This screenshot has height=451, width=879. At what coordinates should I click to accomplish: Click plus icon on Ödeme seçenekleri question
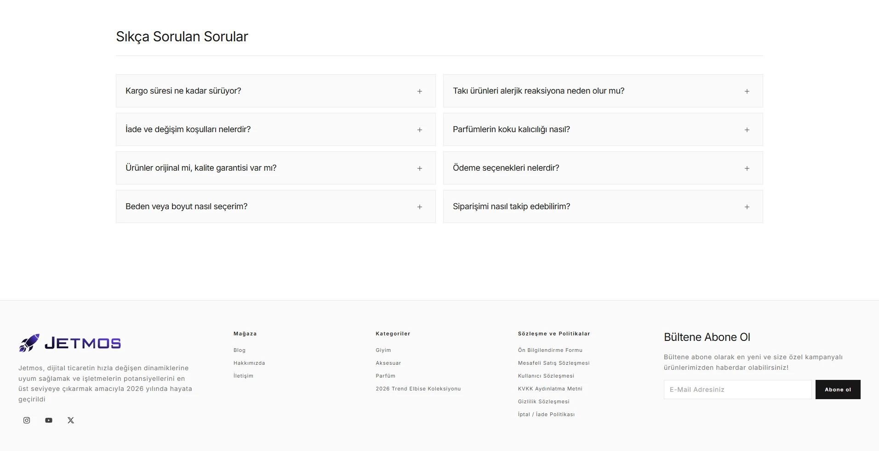click(x=747, y=168)
